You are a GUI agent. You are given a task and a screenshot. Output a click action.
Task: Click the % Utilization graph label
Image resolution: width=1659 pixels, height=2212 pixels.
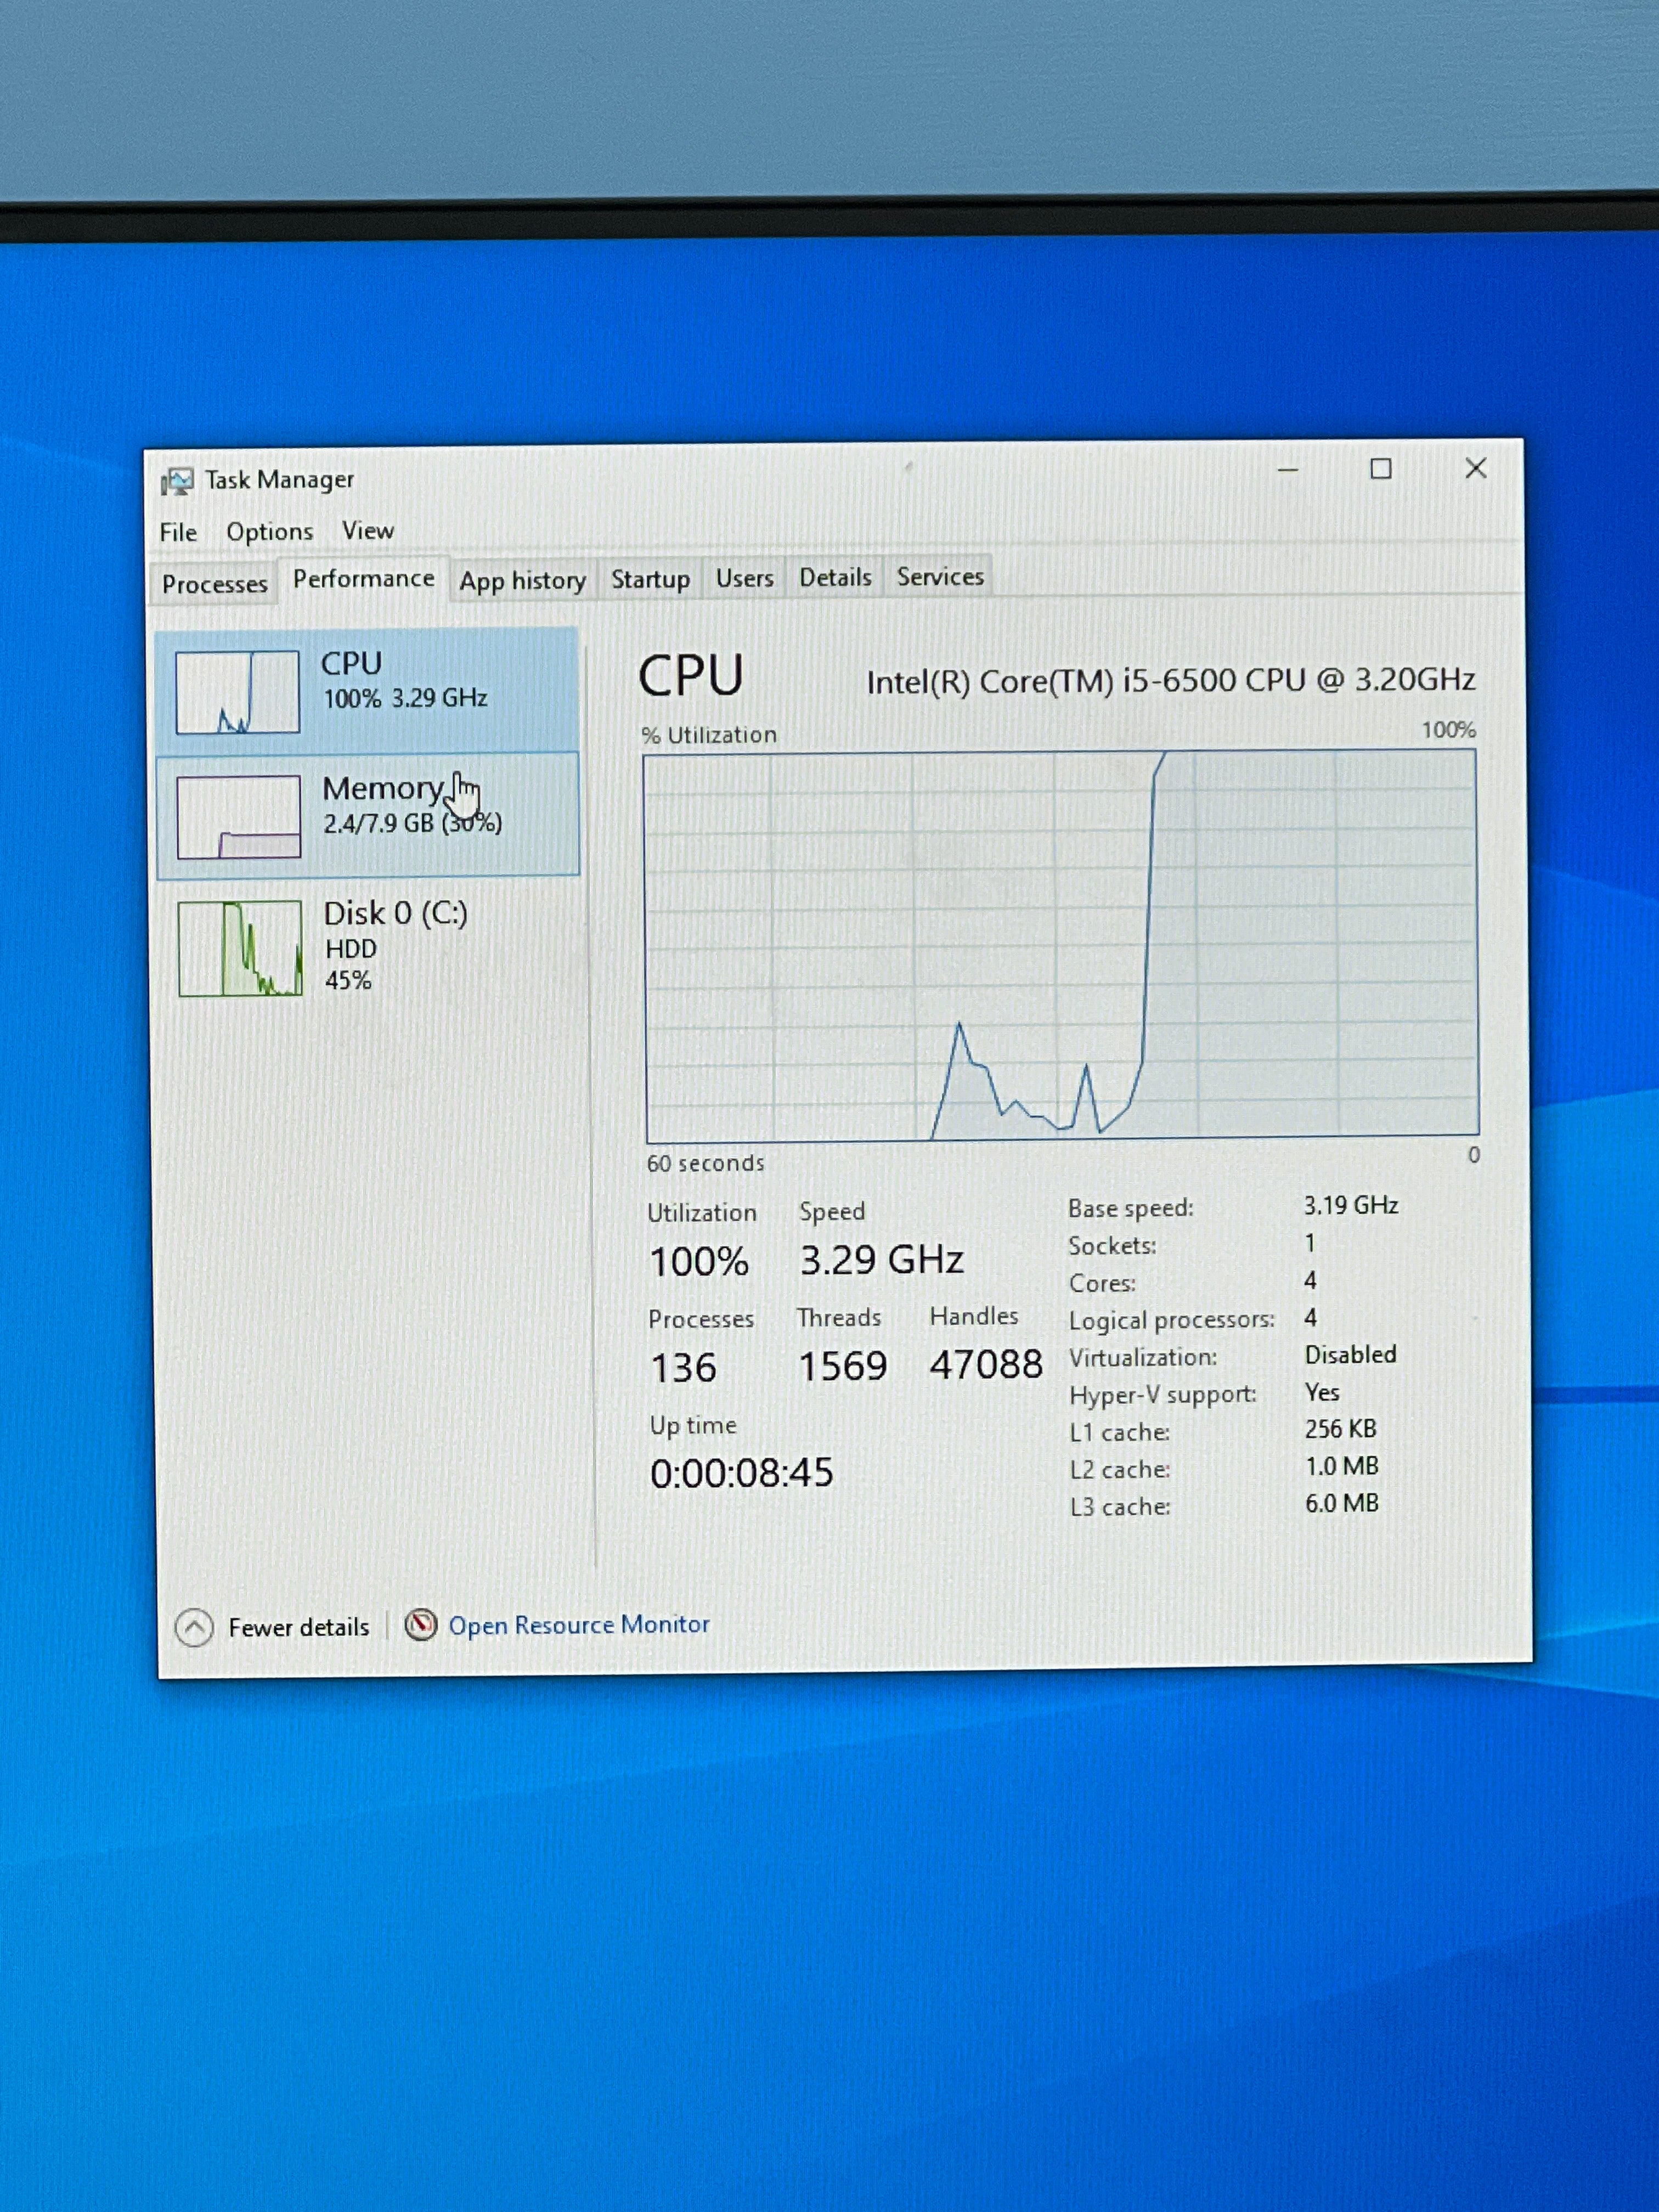[x=709, y=735]
